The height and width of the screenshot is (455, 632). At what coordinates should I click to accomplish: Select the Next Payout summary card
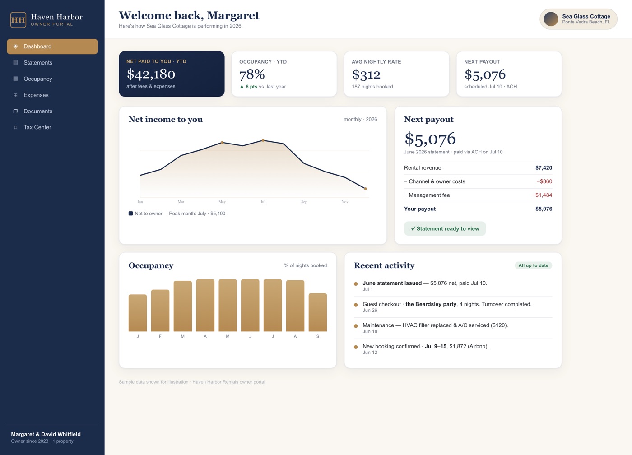coord(509,74)
